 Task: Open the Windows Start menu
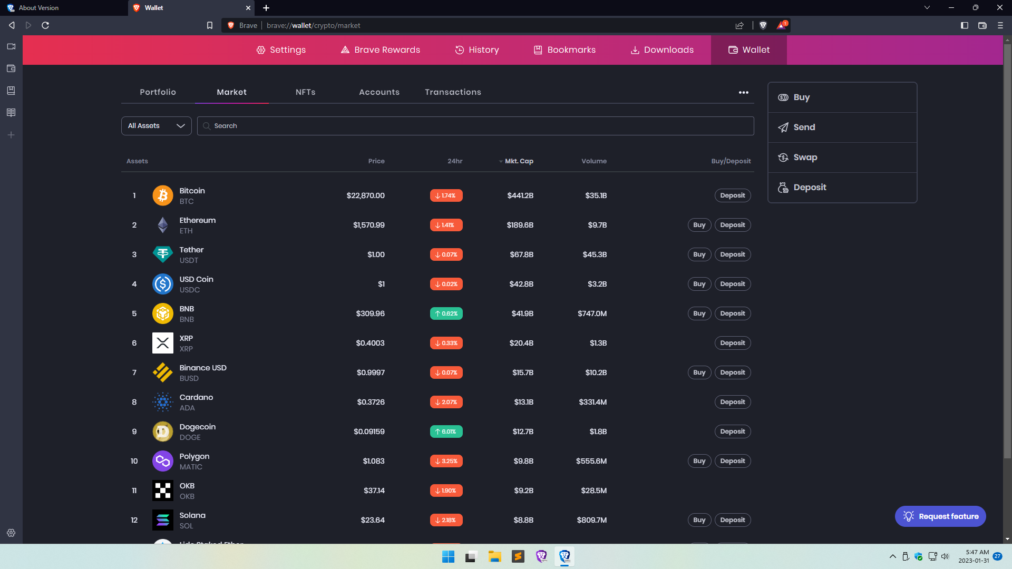click(x=448, y=556)
